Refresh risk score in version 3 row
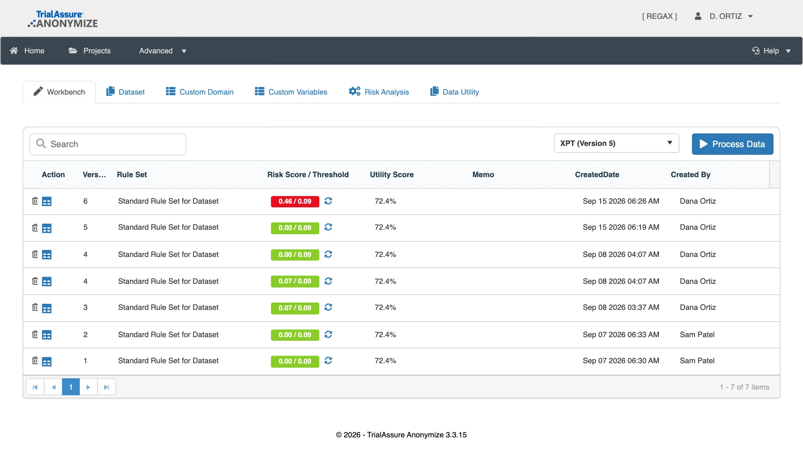803x451 pixels. pos(328,307)
